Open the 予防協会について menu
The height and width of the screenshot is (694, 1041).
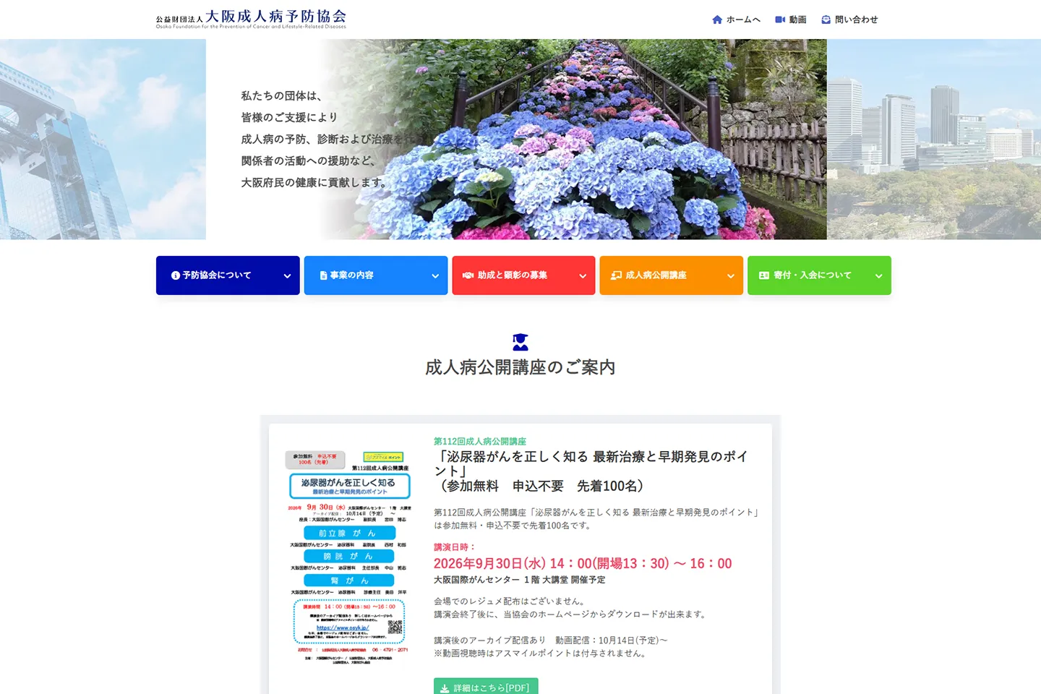pyautogui.click(x=228, y=275)
